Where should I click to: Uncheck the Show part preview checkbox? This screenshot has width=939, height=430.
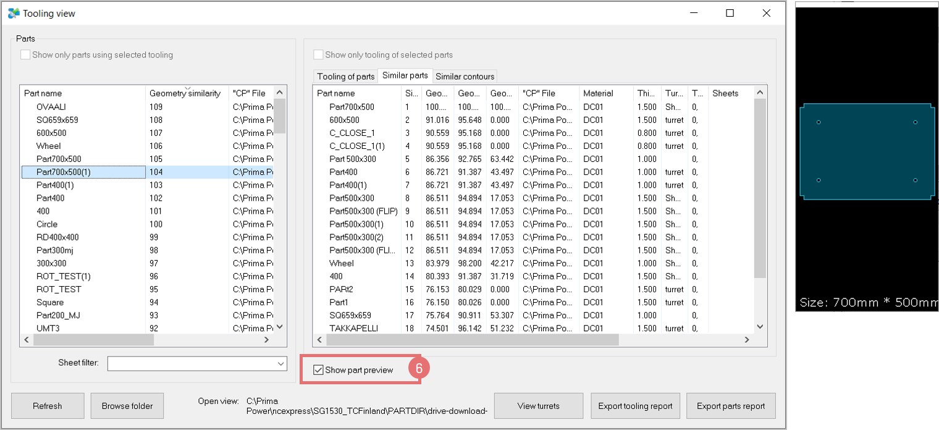coord(319,370)
